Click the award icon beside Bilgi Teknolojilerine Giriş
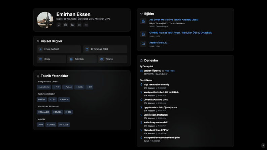The width and height of the screenshot is (267, 150). point(141,84)
